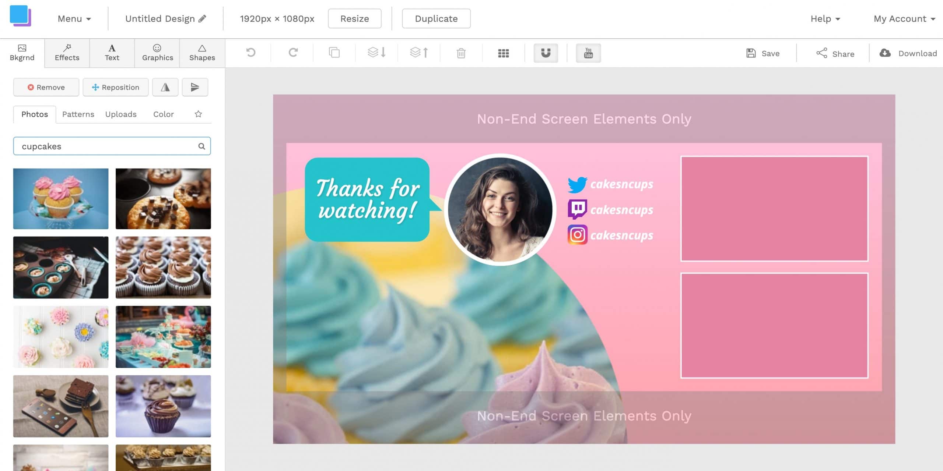
Task: Open the Menu dropdown
Action: click(74, 19)
